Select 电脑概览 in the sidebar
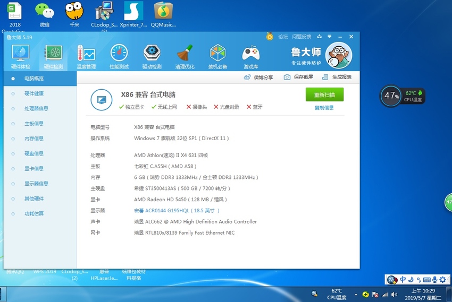The width and height of the screenshot is (452, 302). click(x=40, y=79)
